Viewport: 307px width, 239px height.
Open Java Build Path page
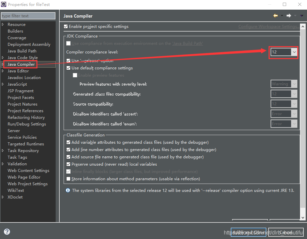(22, 51)
